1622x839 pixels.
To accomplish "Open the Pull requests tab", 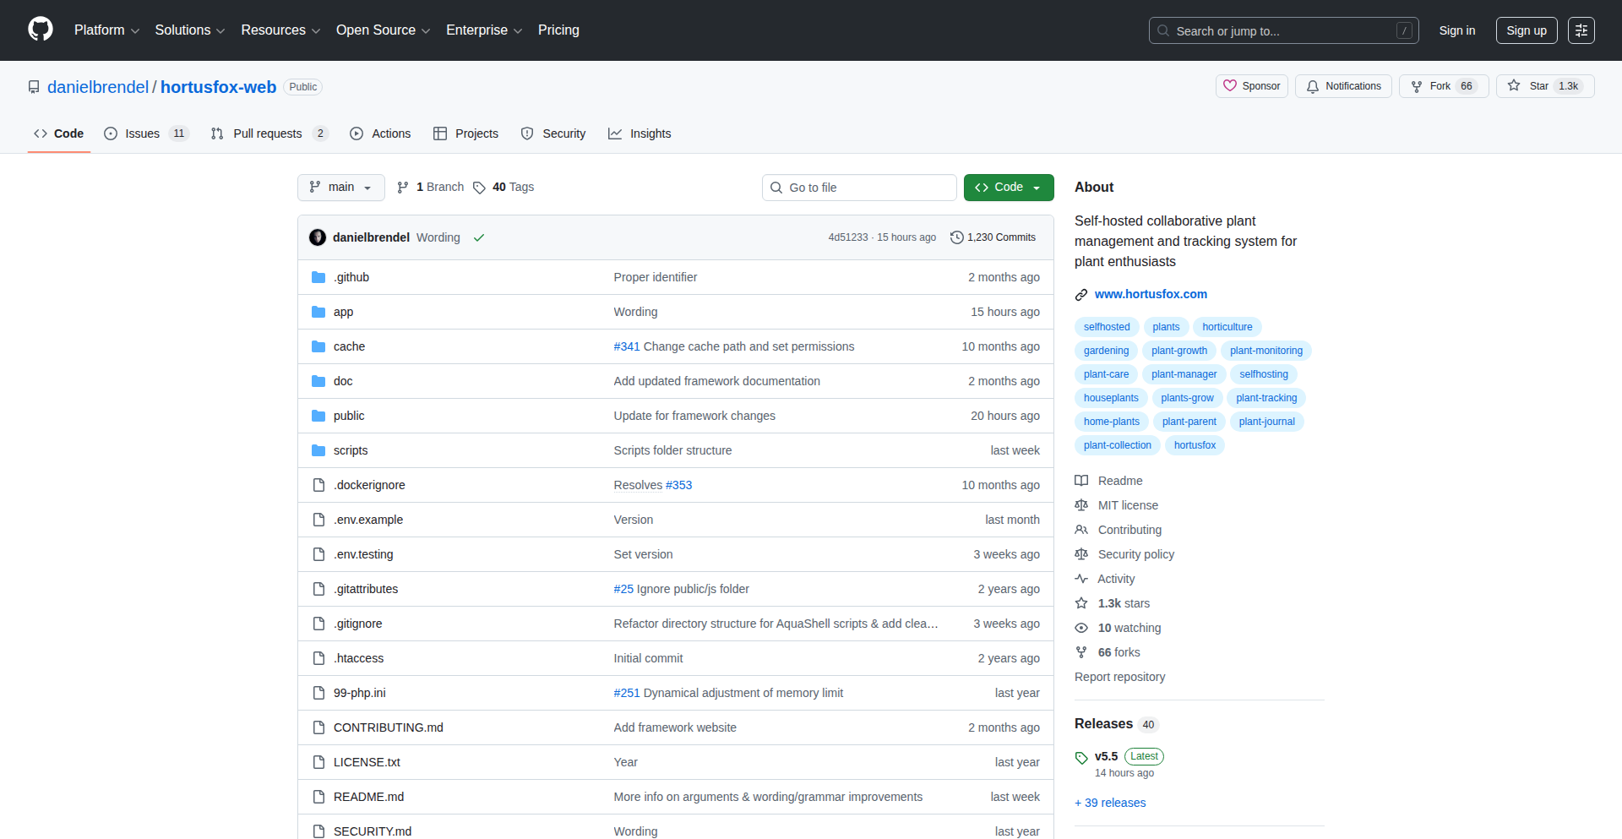I will [x=268, y=133].
